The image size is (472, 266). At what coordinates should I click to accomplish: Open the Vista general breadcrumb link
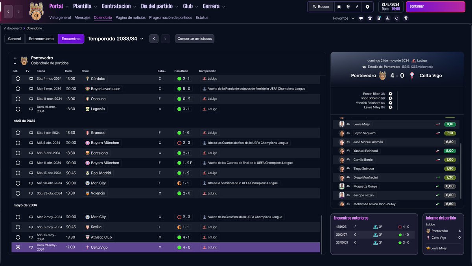point(13,28)
